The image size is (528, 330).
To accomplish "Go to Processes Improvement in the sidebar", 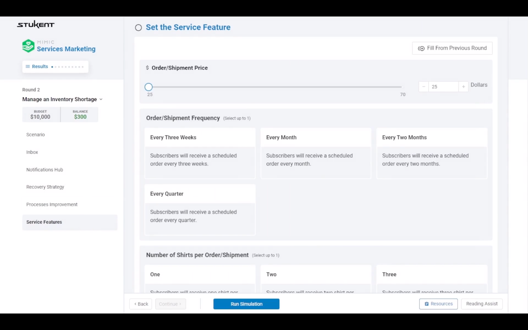I will point(52,205).
